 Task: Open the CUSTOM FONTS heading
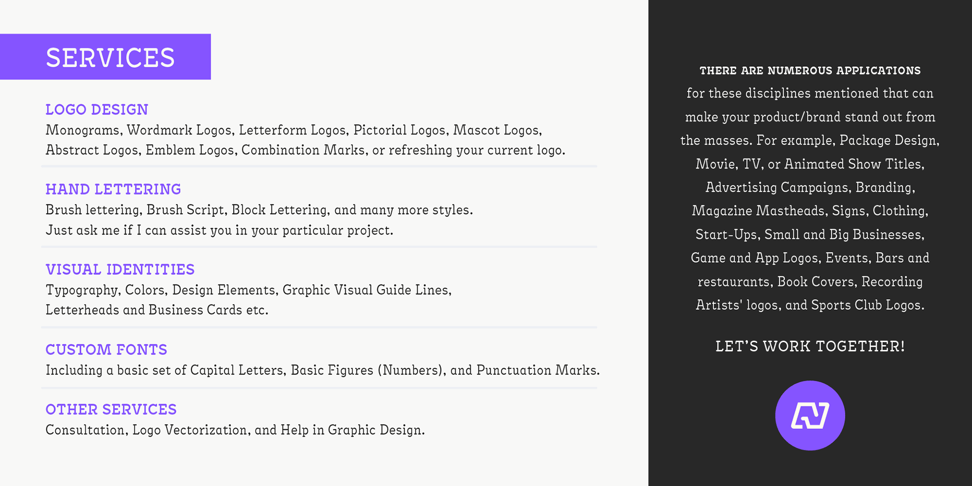click(106, 349)
